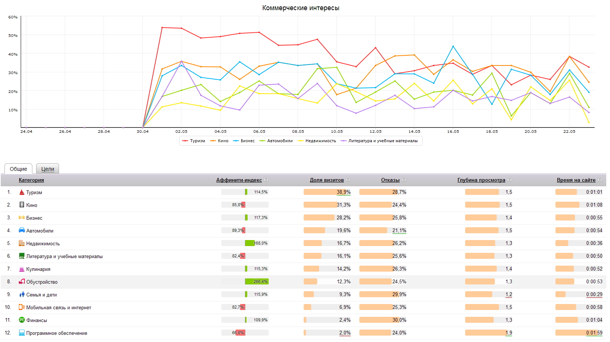Screen dimensions: 610x342
Task: Click the Автомобили bounce rate 21,1%
Action: click(x=399, y=230)
